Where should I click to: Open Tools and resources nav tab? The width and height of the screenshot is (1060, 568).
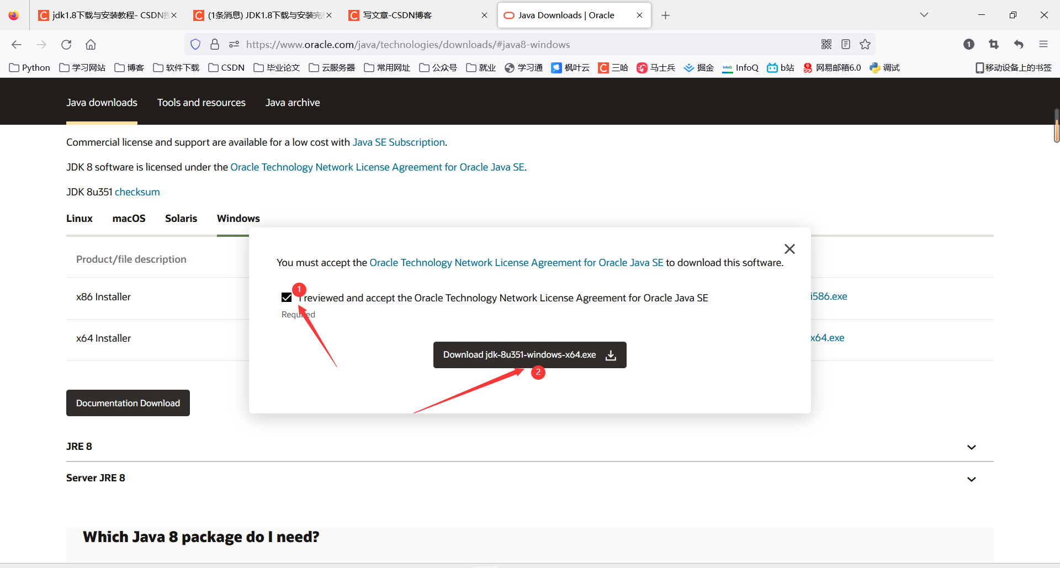(x=202, y=103)
